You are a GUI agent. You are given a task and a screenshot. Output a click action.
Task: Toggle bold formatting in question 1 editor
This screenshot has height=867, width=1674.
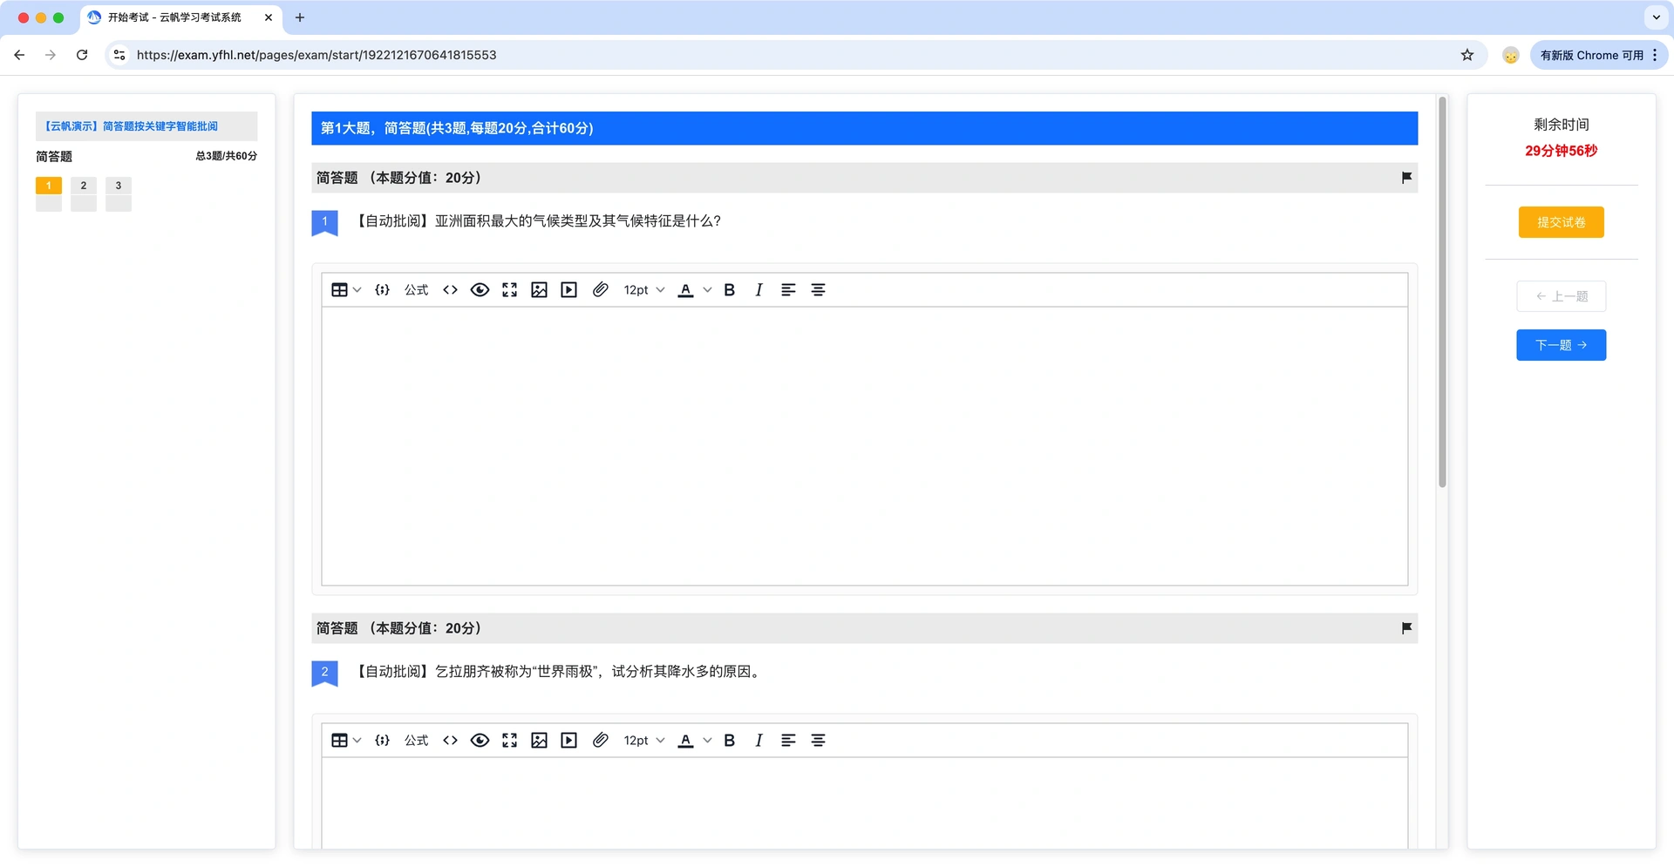coord(729,290)
